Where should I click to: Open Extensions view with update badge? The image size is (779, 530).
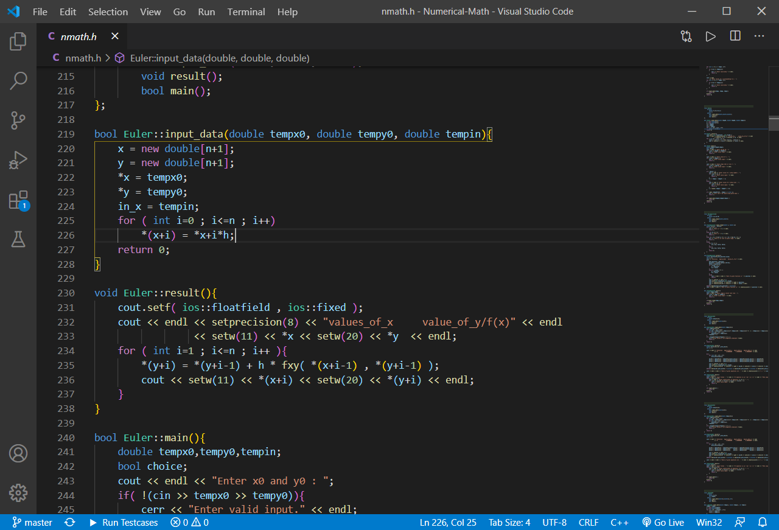tap(18, 200)
